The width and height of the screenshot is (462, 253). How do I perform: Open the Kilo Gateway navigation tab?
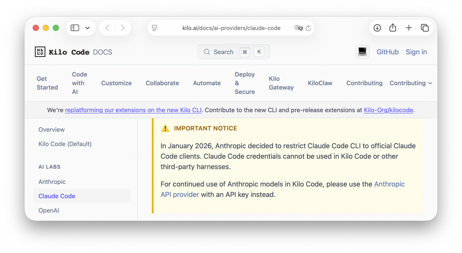pos(281,83)
